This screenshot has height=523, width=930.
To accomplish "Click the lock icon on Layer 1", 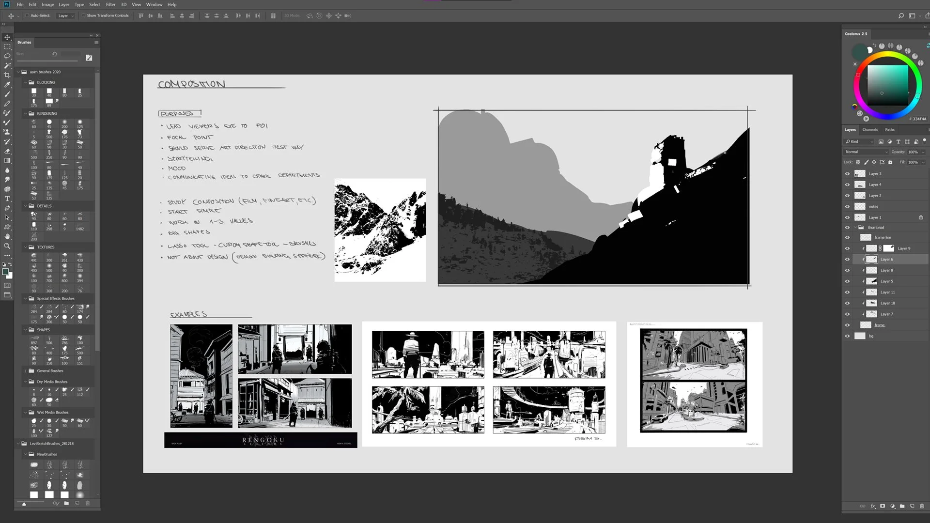I will tap(921, 217).
